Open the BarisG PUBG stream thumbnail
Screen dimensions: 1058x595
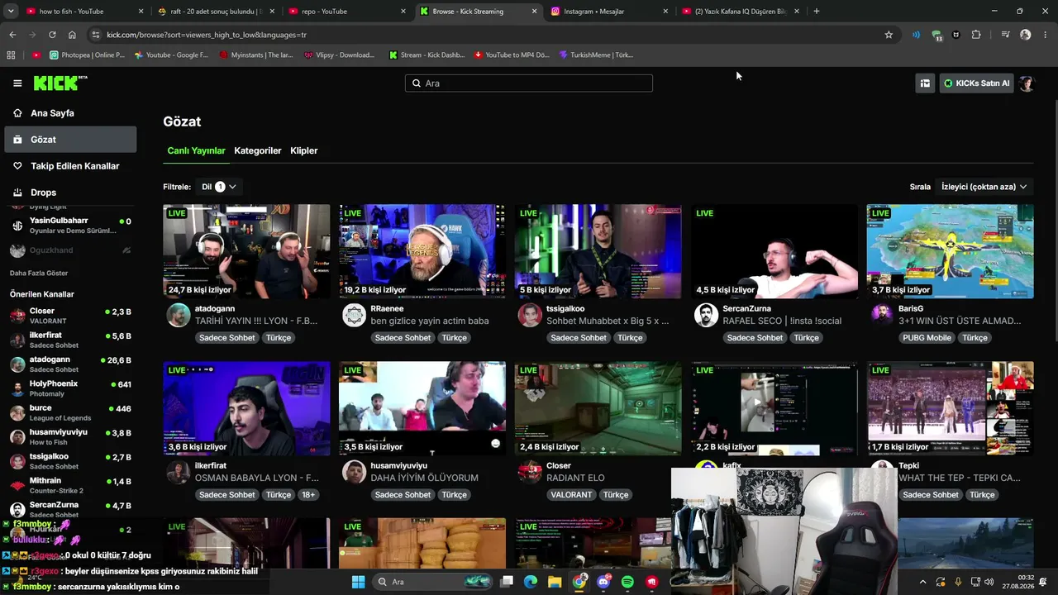point(950,251)
